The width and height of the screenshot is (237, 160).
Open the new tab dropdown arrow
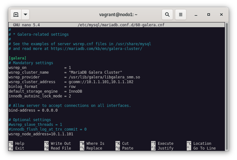tap(25, 15)
